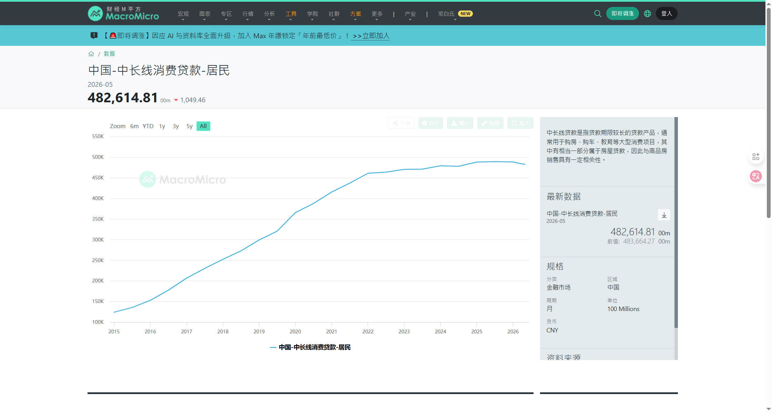This screenshot has width=772, height=413.
Task: Set chart zoom to 3y
Action: [176, 126]
